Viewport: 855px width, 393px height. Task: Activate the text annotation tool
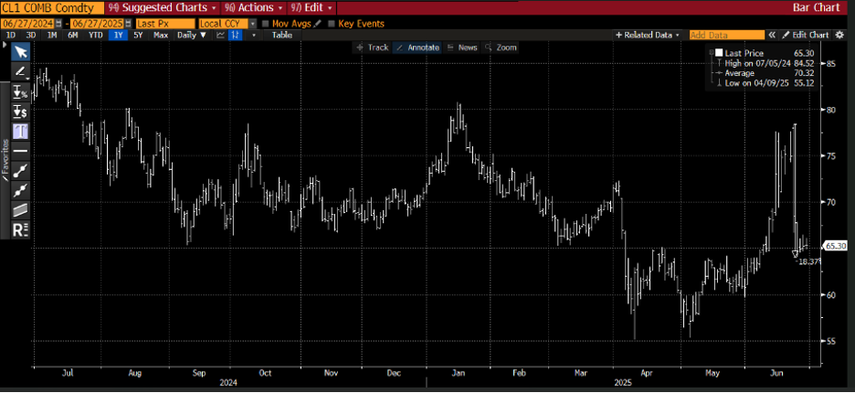tap(20, 132)
